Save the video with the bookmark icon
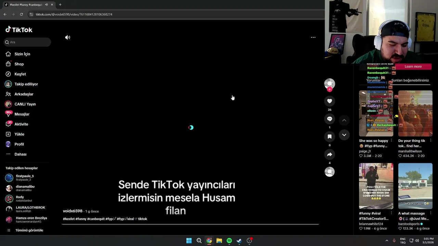Screen dimensions: 438x246 (x=330, y=137)
